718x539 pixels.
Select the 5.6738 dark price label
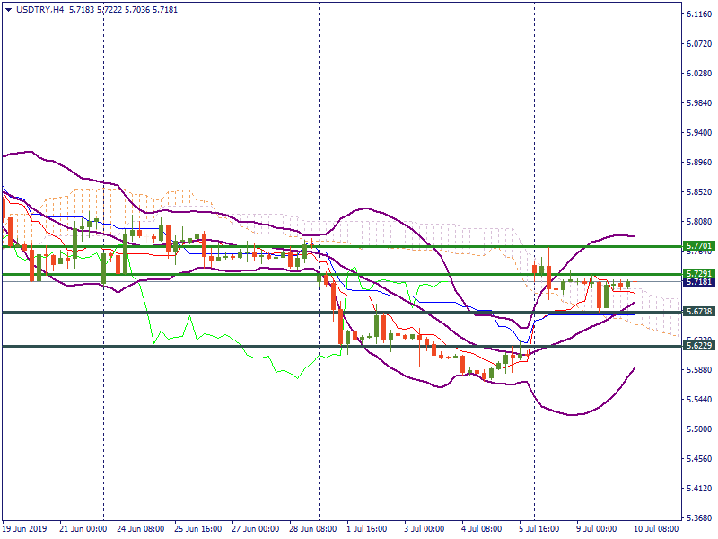coord(698,312)
